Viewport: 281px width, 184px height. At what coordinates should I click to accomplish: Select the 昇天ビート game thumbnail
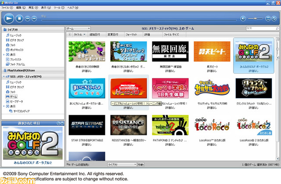pyautogui.click(x=212, y=52)
